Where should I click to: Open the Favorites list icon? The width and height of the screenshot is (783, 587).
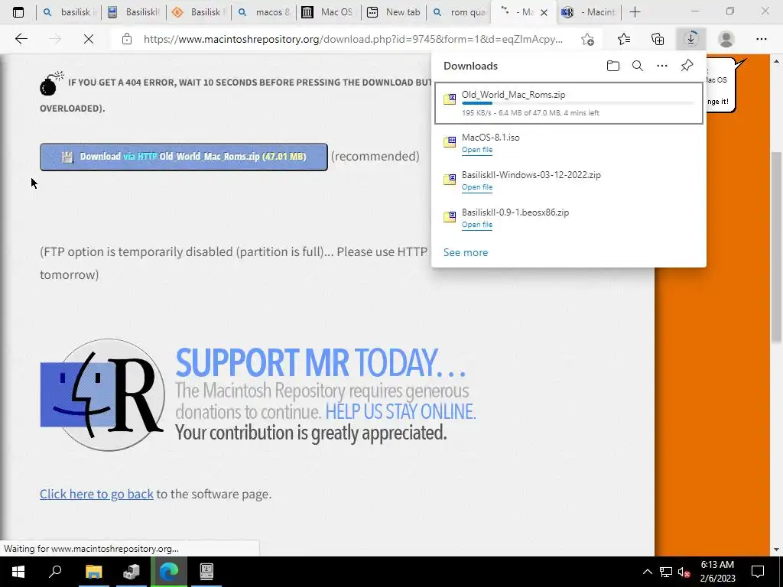[624, 39]
